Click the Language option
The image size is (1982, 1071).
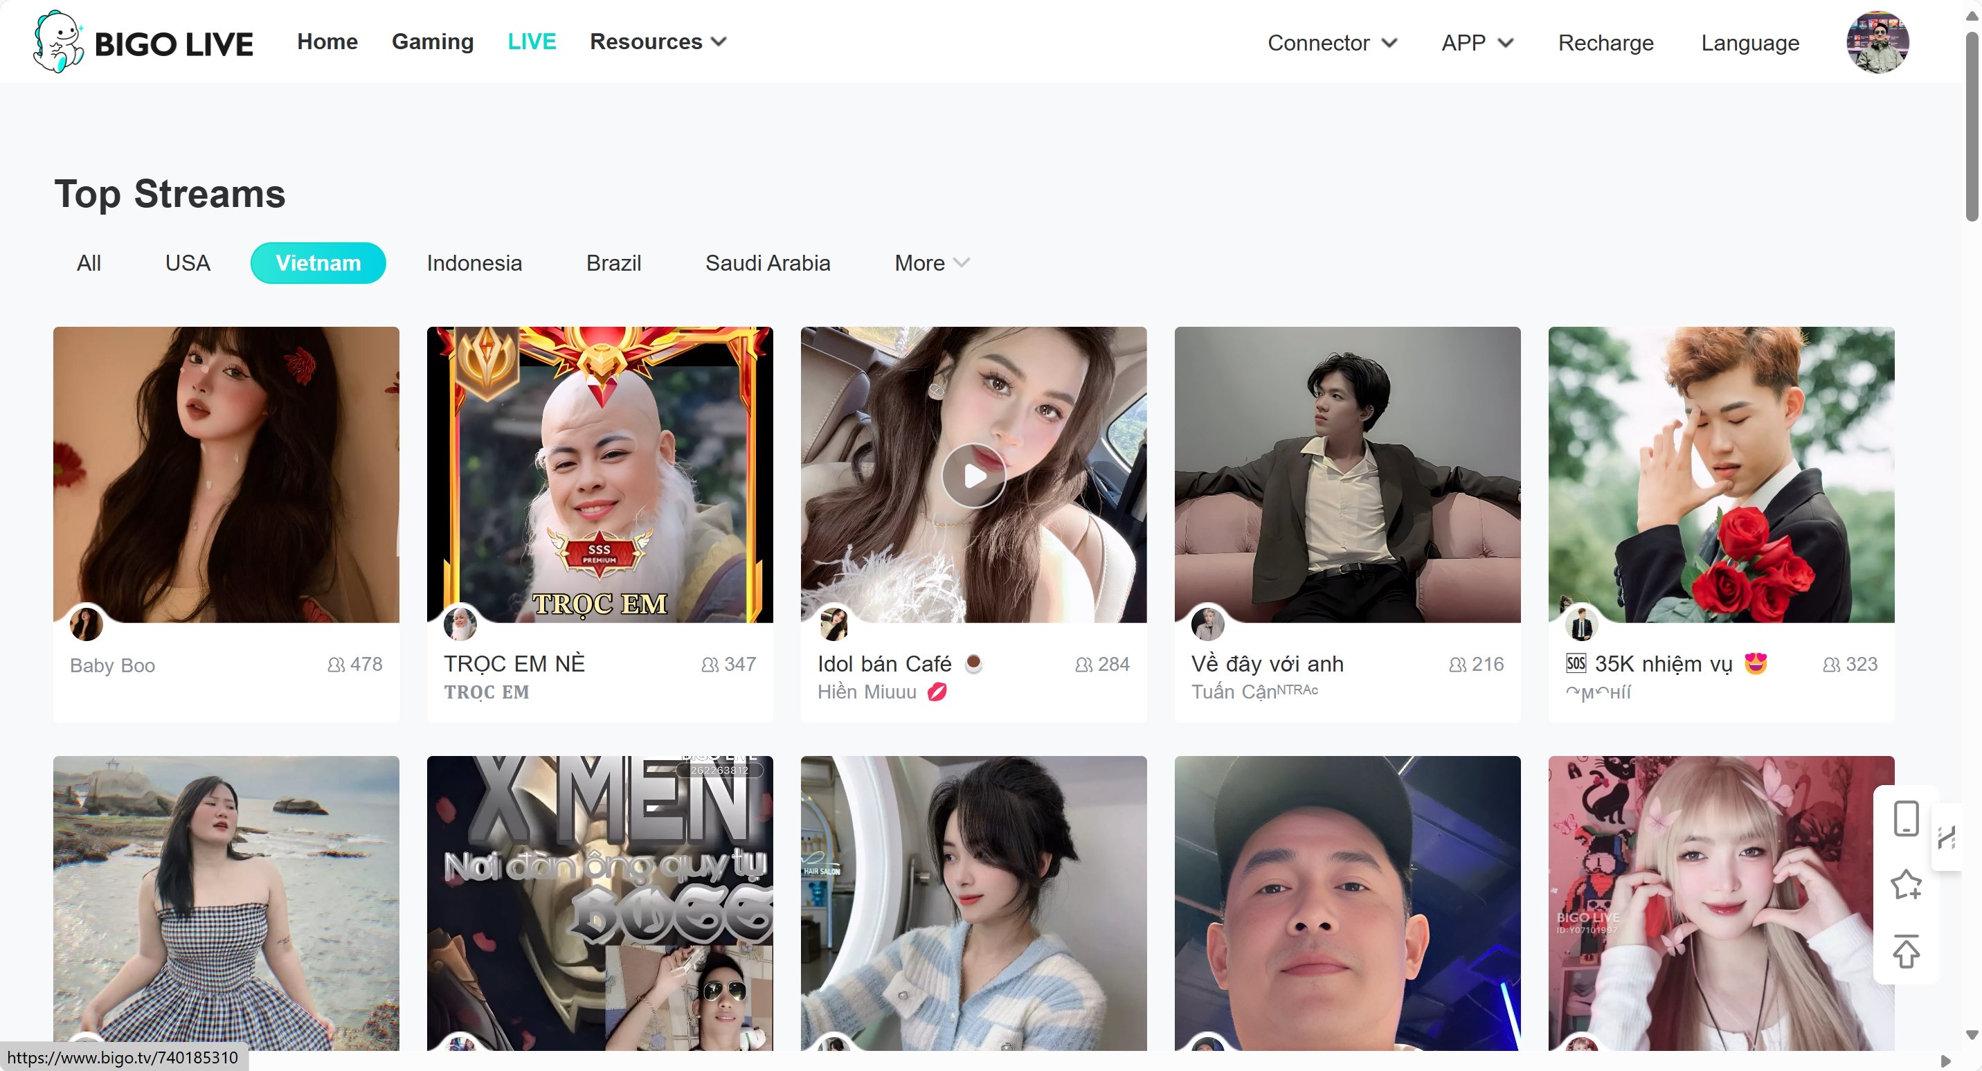1749,43
